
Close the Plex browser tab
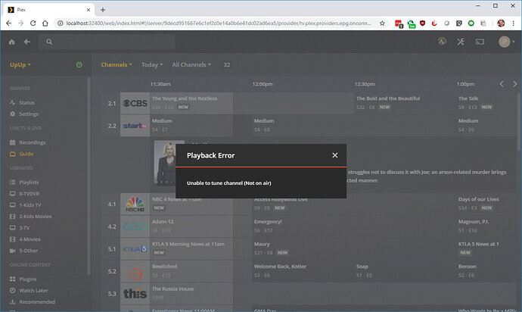pos(89,10)
